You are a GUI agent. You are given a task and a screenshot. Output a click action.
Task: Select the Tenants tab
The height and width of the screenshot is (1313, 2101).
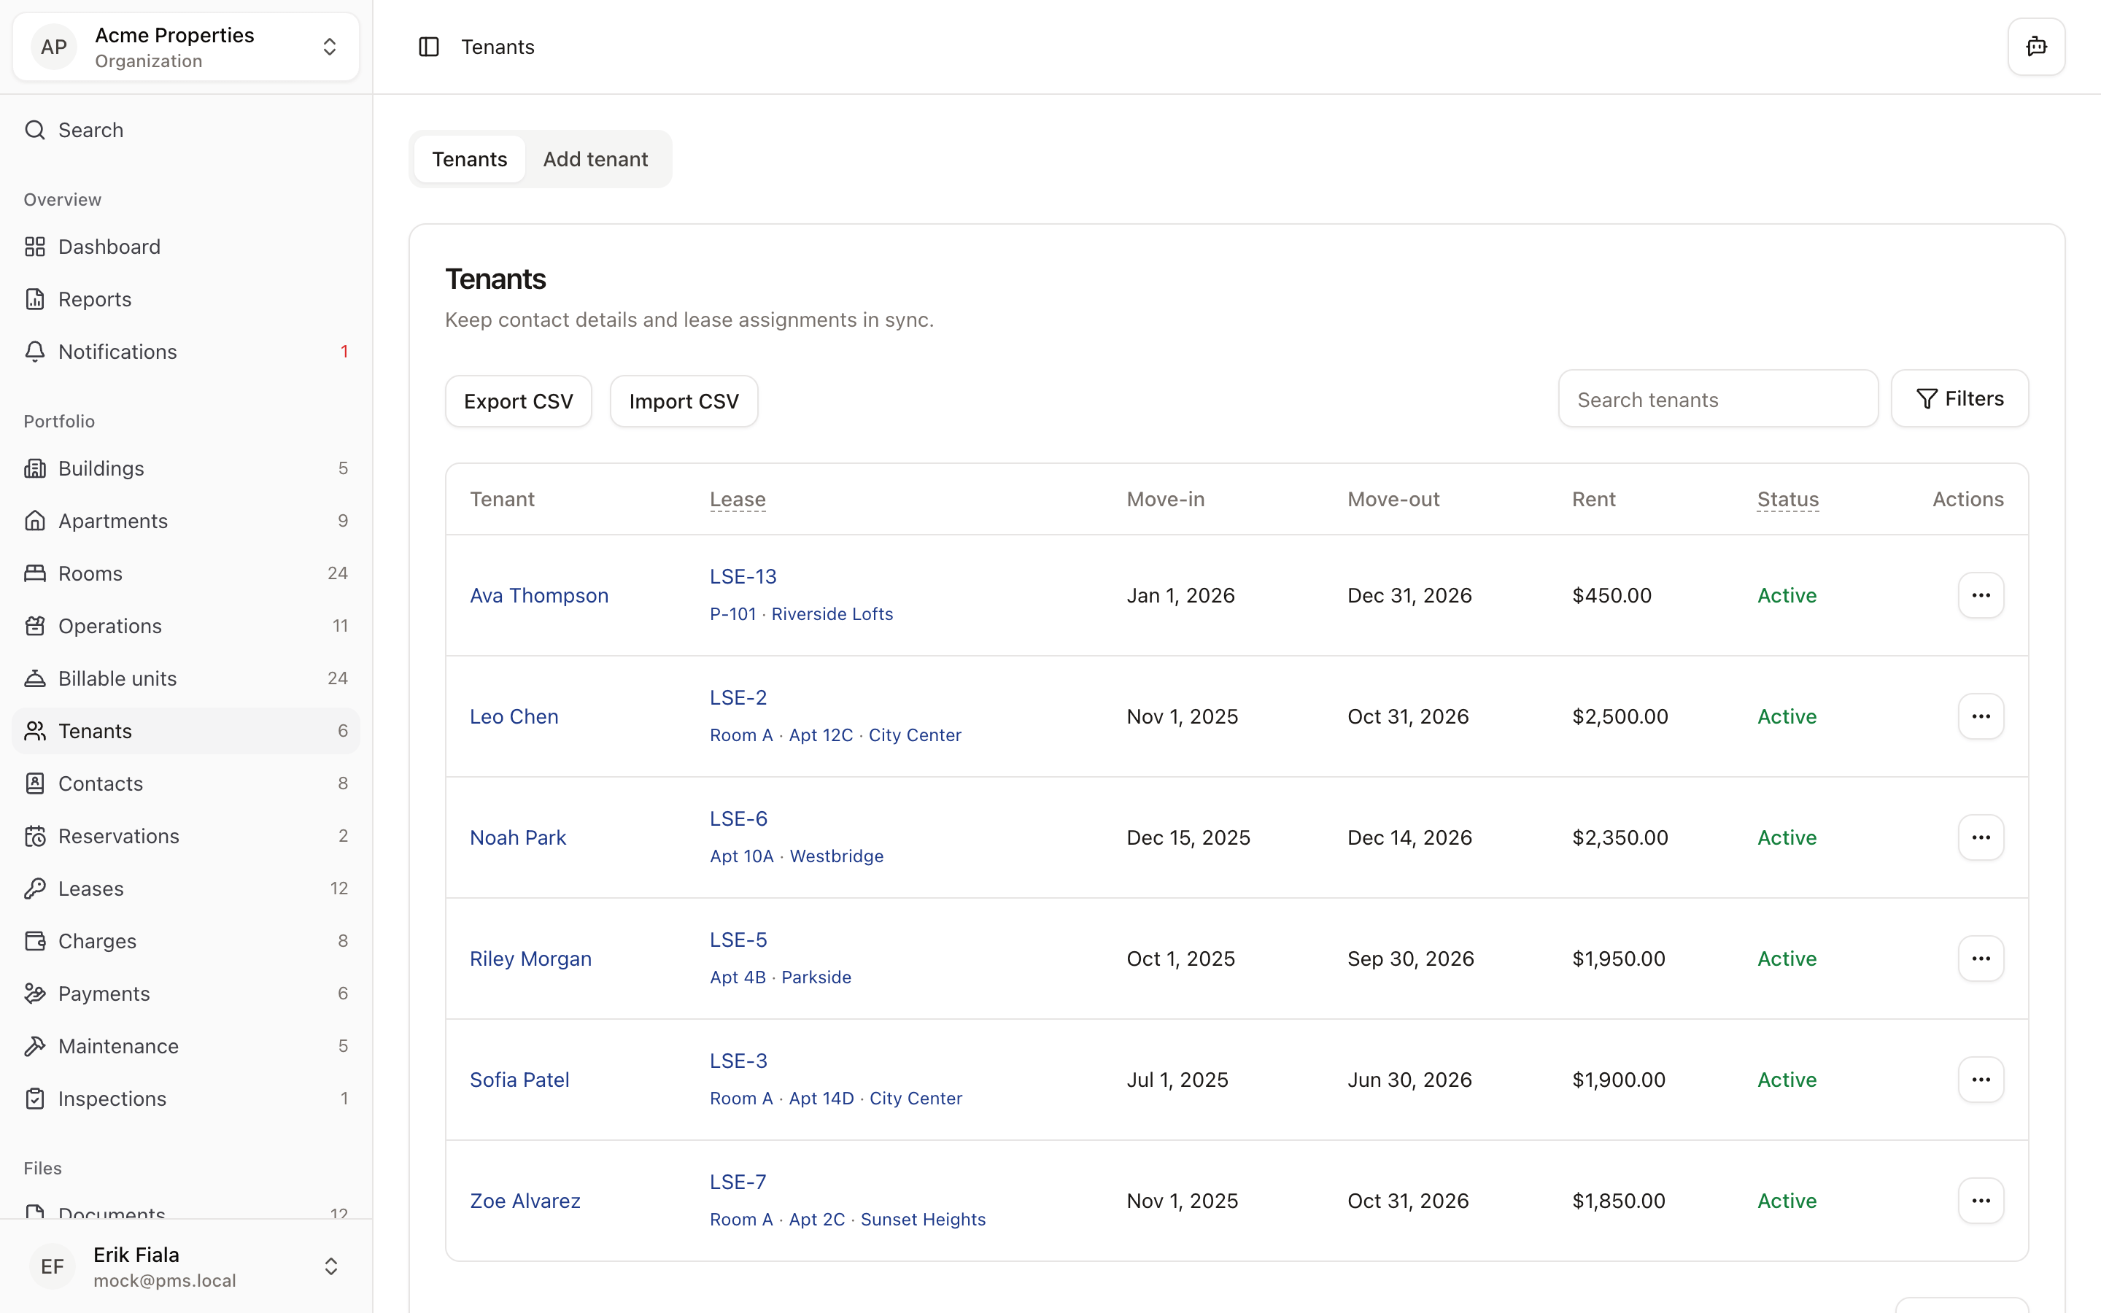(470, 159)
